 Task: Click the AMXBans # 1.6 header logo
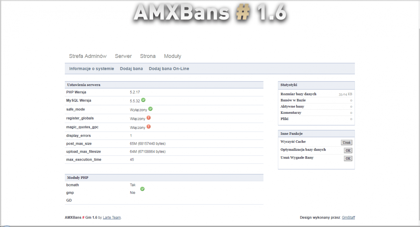[210, 13]
